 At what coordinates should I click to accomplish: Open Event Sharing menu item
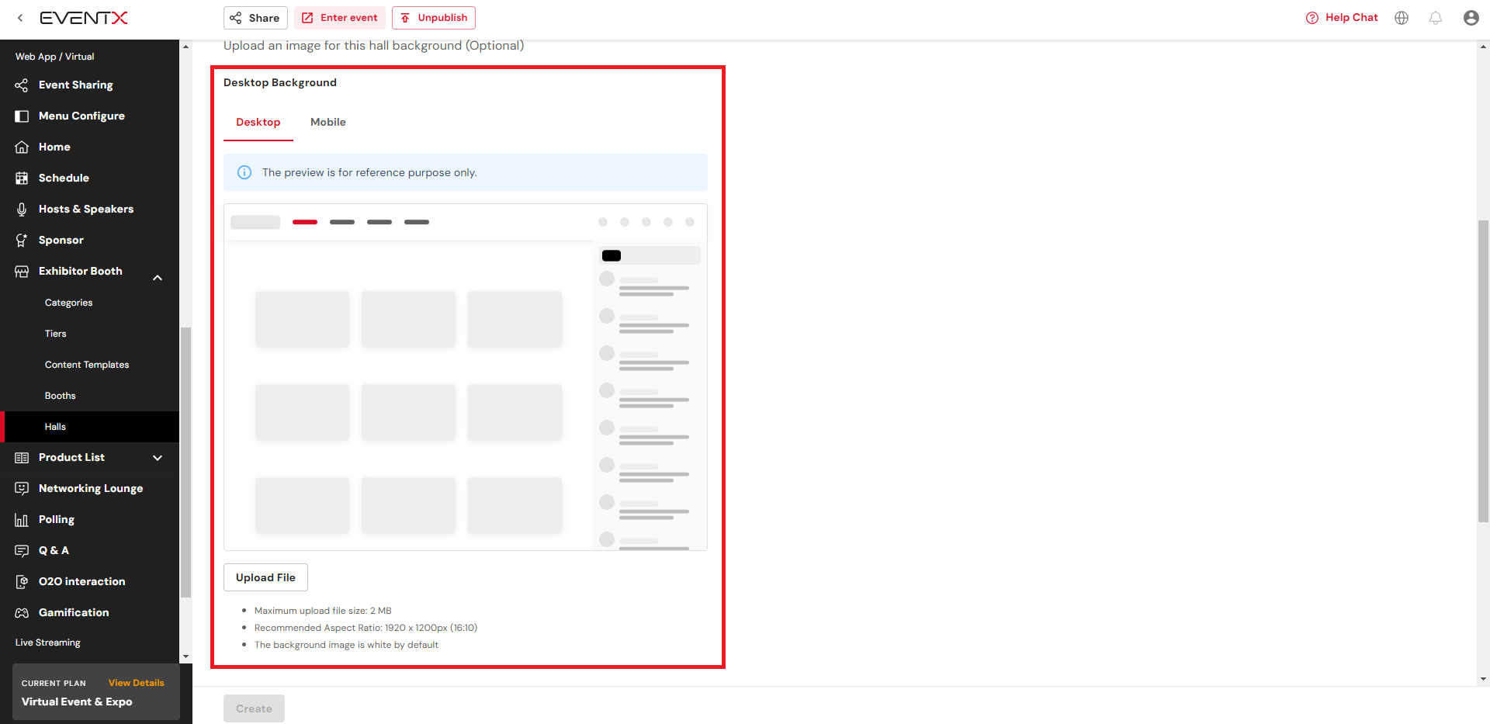point(76,85)
